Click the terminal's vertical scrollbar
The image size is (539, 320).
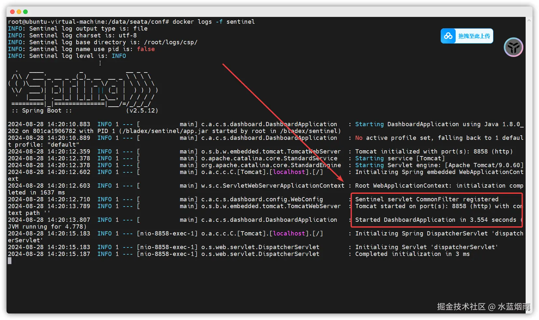coord(529,165)
